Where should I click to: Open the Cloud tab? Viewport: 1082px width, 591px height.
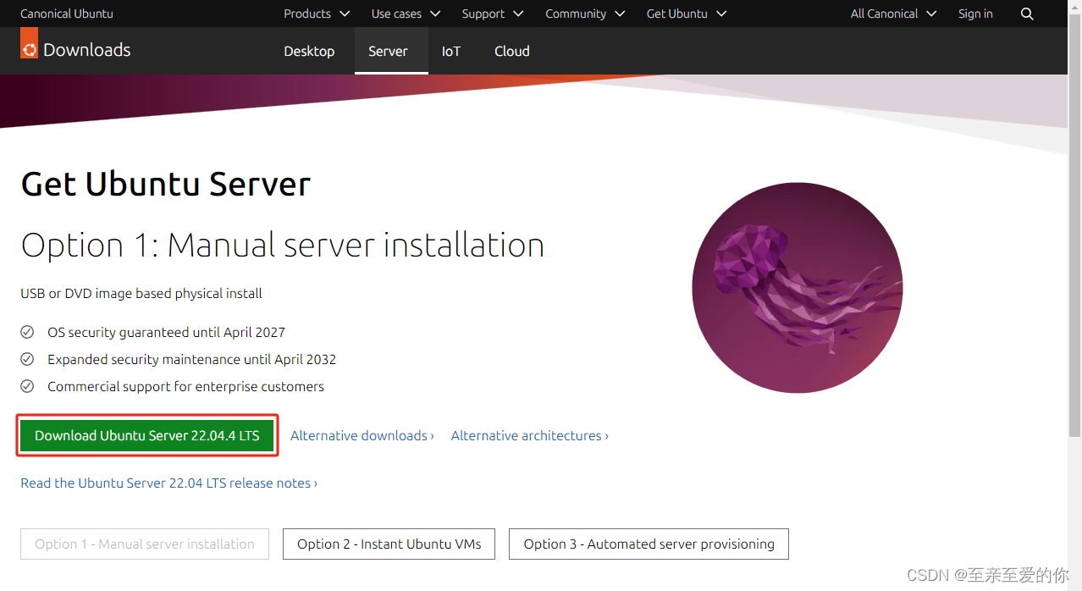pyautogui.click(x=512, y=51)
